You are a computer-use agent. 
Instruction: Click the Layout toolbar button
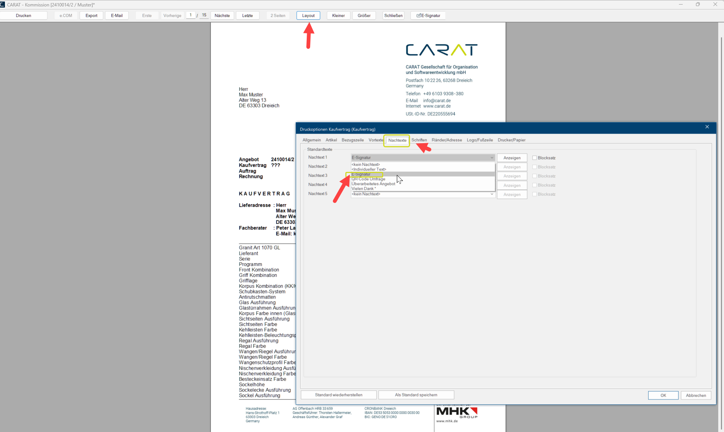tap(308, 16)
